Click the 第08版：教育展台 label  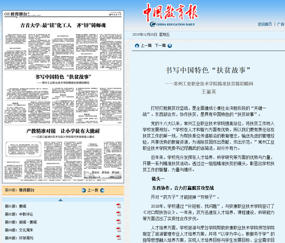[19, 190]
